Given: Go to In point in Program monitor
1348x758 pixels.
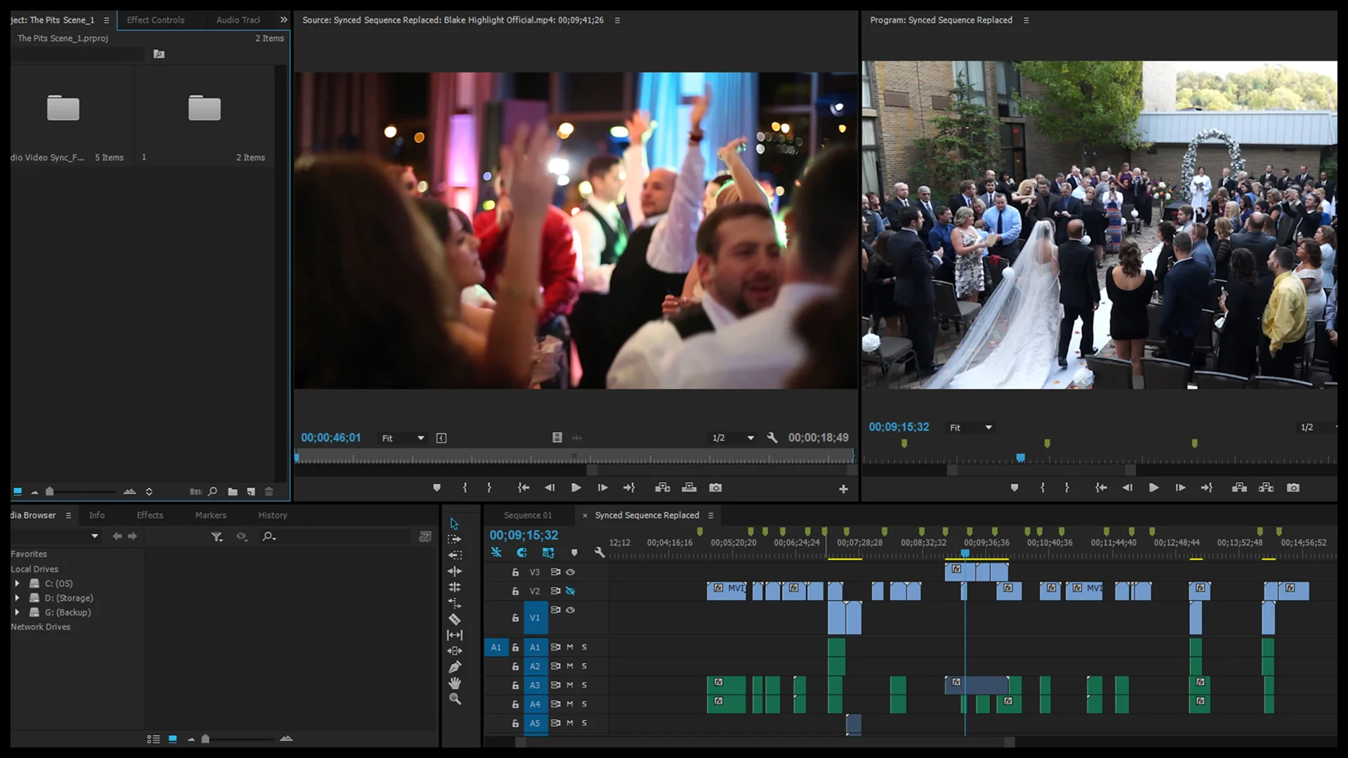Looking at the screenshot, I should [x=1101, y=488].
